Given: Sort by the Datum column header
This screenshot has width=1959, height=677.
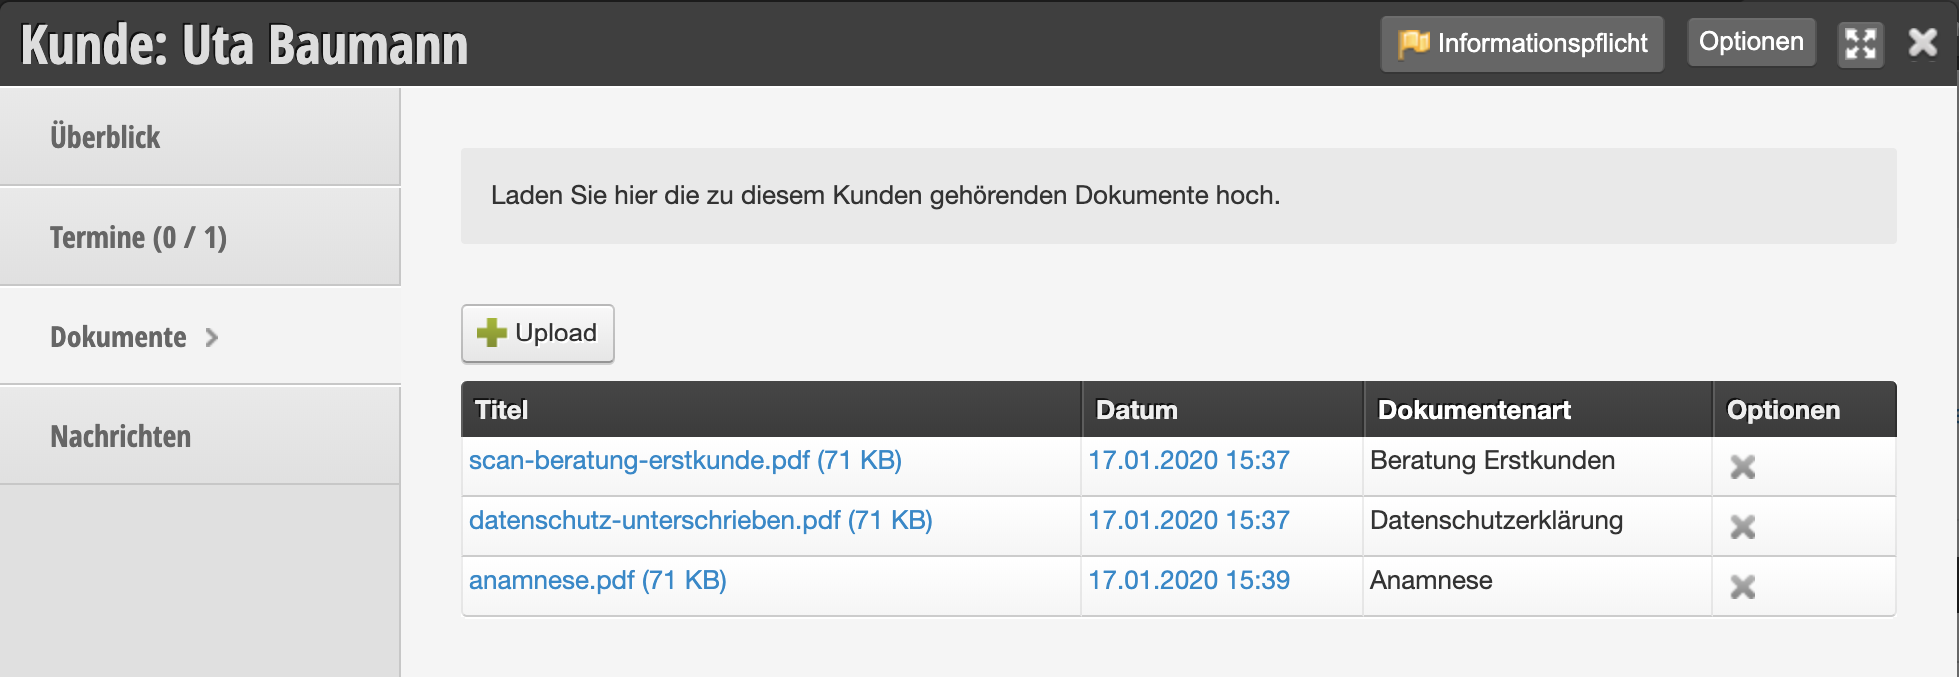Looking at the screenshot, I should coord(1136,410).
